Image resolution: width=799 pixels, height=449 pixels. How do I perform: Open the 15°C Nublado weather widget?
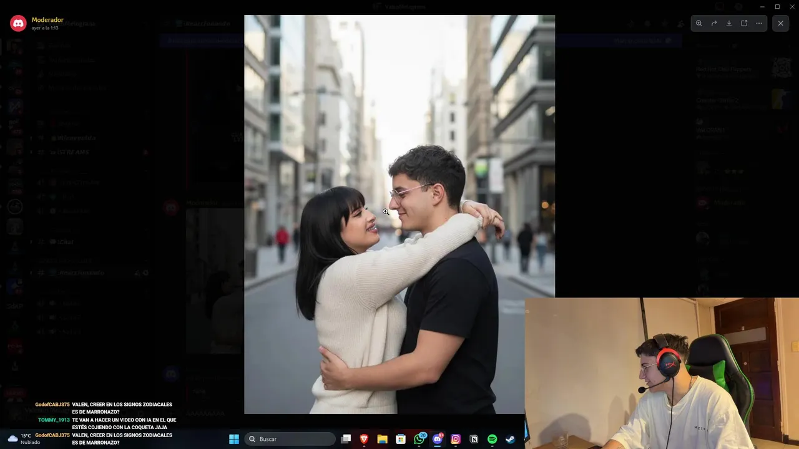24,439
